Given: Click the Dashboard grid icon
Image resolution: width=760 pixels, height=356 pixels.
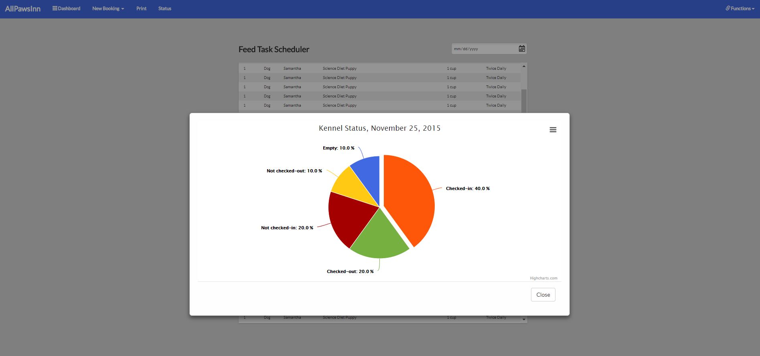Looking at the screenshot, I should coord(55,8).
